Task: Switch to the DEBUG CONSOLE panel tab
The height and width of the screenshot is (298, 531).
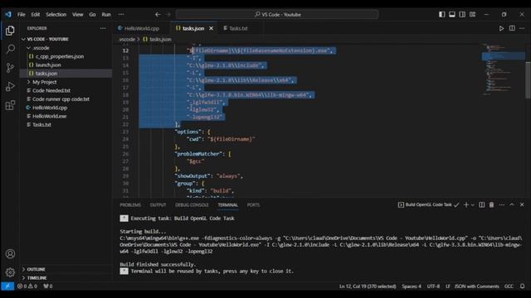Action: coord(192,204)
